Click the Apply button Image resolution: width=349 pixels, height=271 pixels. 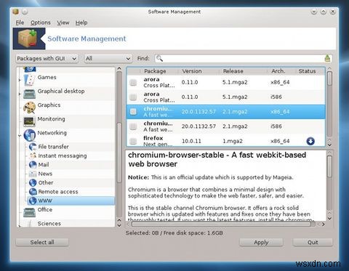[x=261, y=242]
